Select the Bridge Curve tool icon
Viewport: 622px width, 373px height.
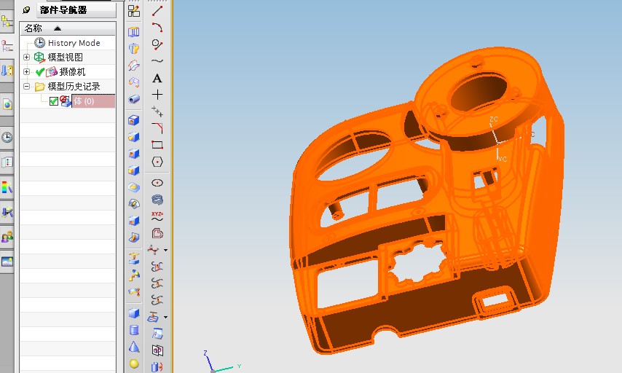pyautogui.click(x=157, y=267)
